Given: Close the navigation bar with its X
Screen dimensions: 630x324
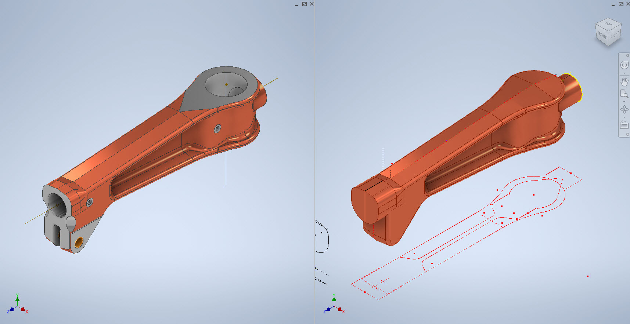Looking at the screenshot, I should (x=628, y=55).
